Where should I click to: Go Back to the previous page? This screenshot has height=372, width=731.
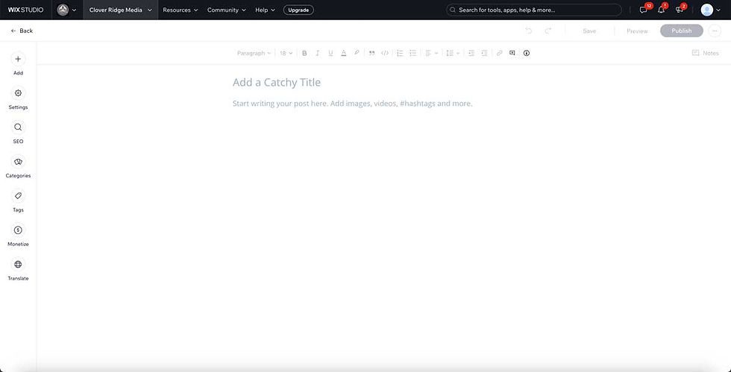22,31
